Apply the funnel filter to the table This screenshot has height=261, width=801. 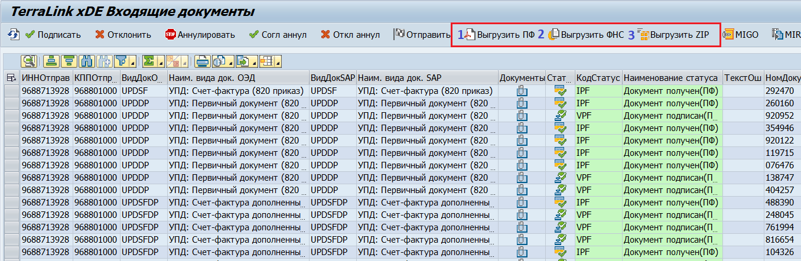coord(121,61)
